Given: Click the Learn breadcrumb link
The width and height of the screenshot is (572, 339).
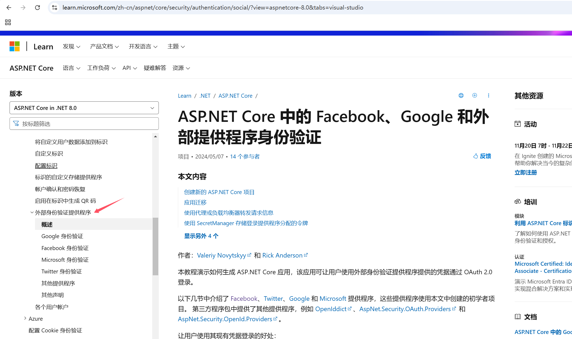Looking at the screenshot, I should tap(185, 96).
